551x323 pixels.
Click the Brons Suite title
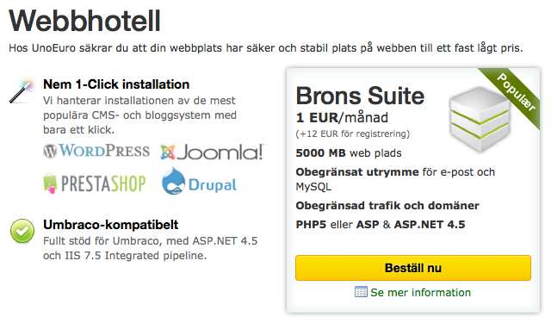(x=360, y=96)
